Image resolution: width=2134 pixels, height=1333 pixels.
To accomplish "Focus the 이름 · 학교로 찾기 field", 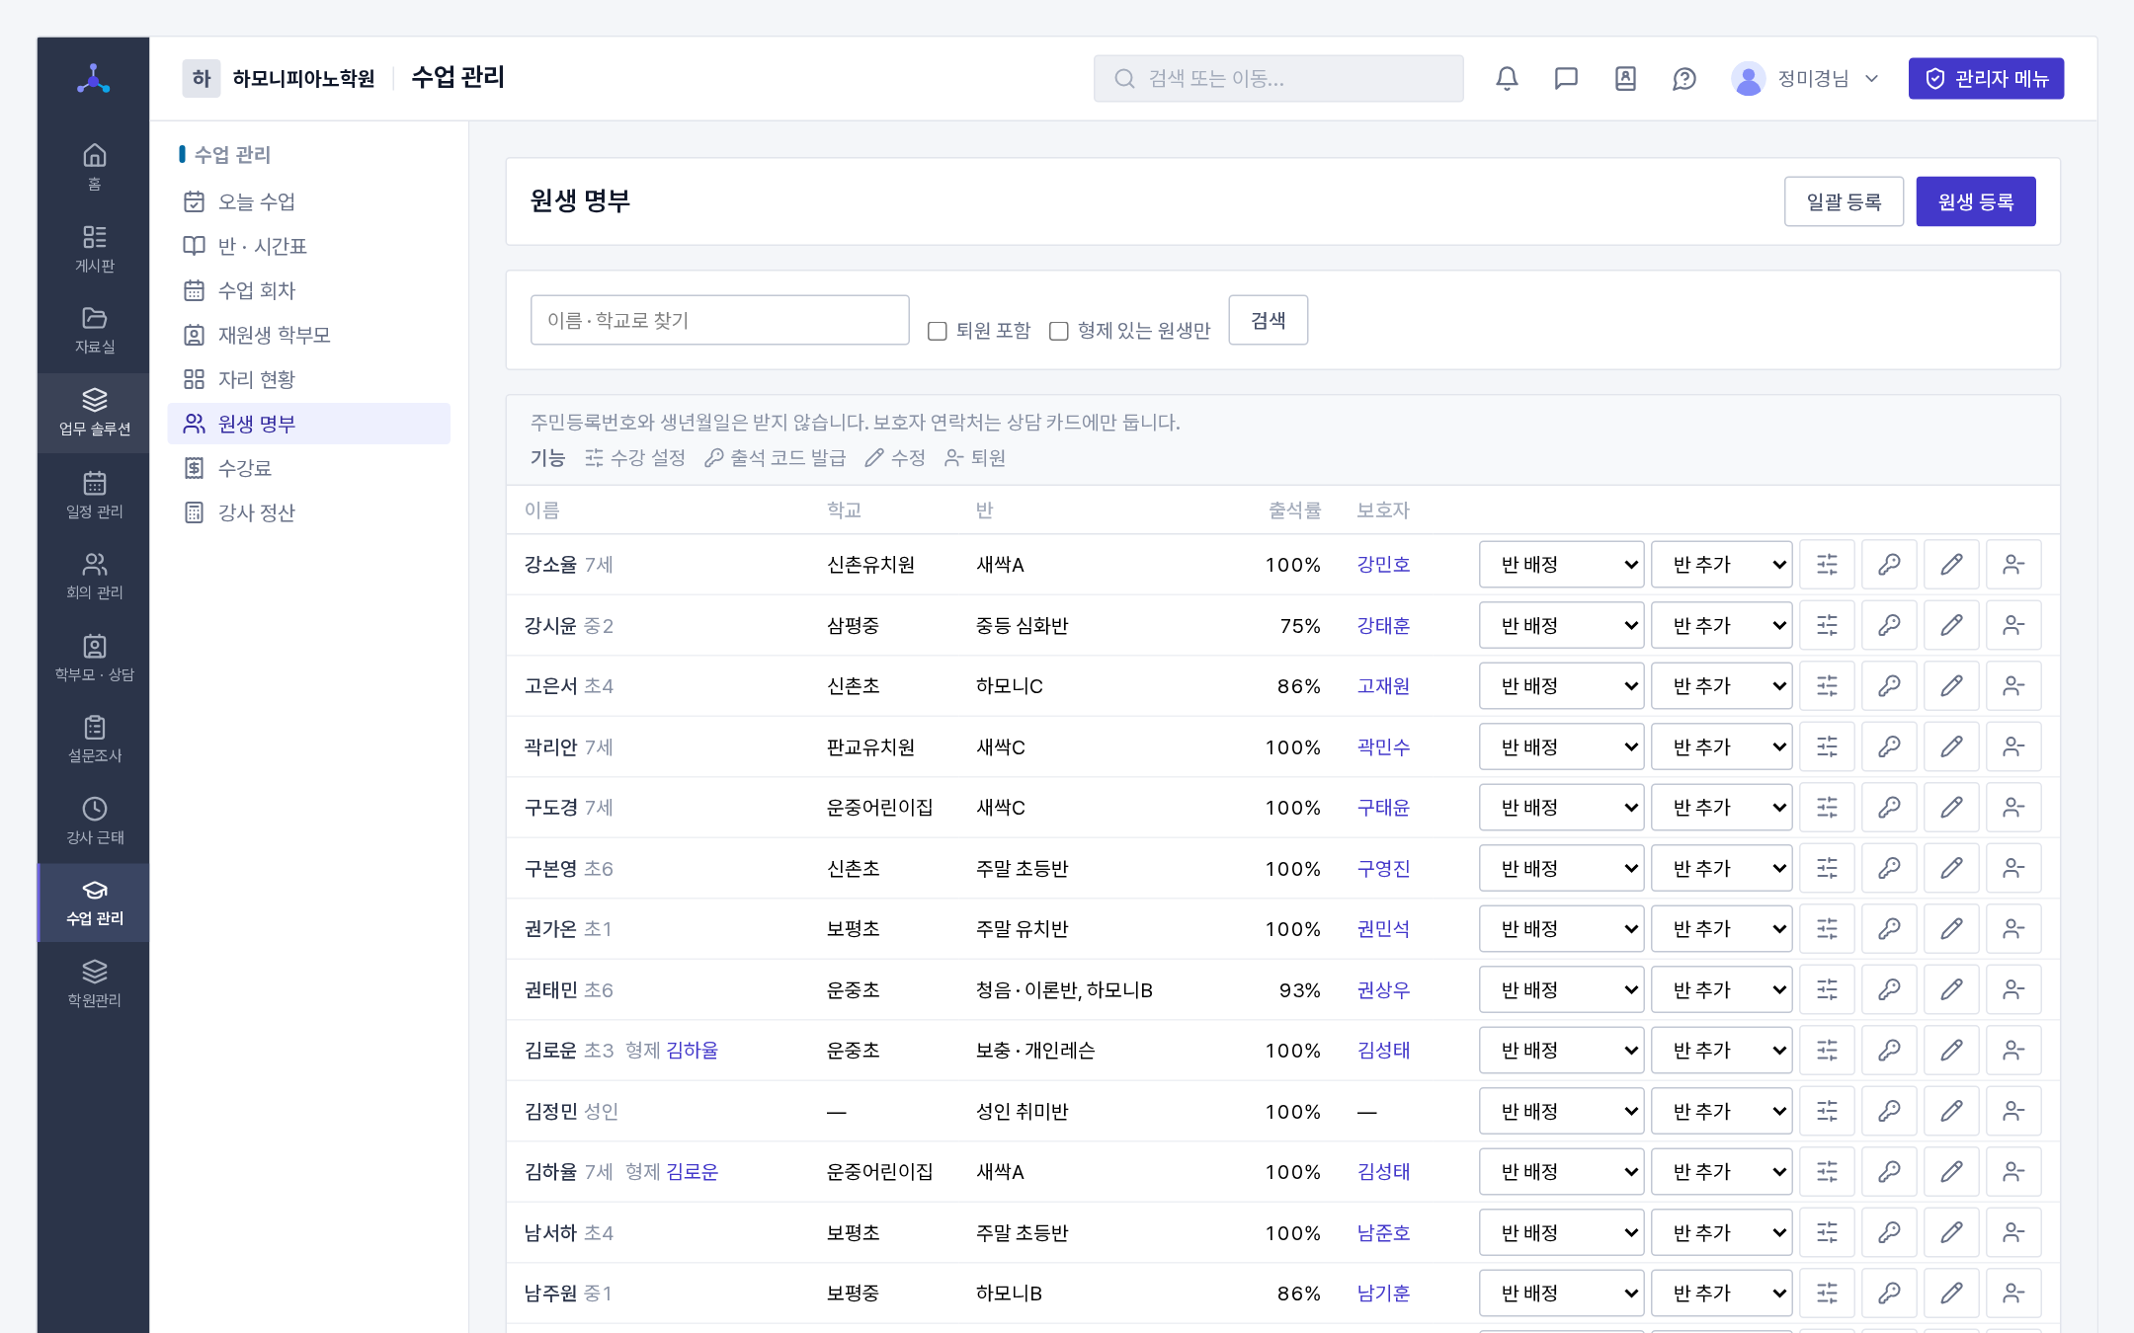I will [x=719, y=320].
